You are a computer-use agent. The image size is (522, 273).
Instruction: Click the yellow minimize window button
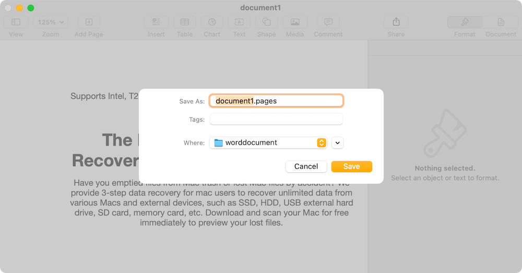[x=19, y=8]
